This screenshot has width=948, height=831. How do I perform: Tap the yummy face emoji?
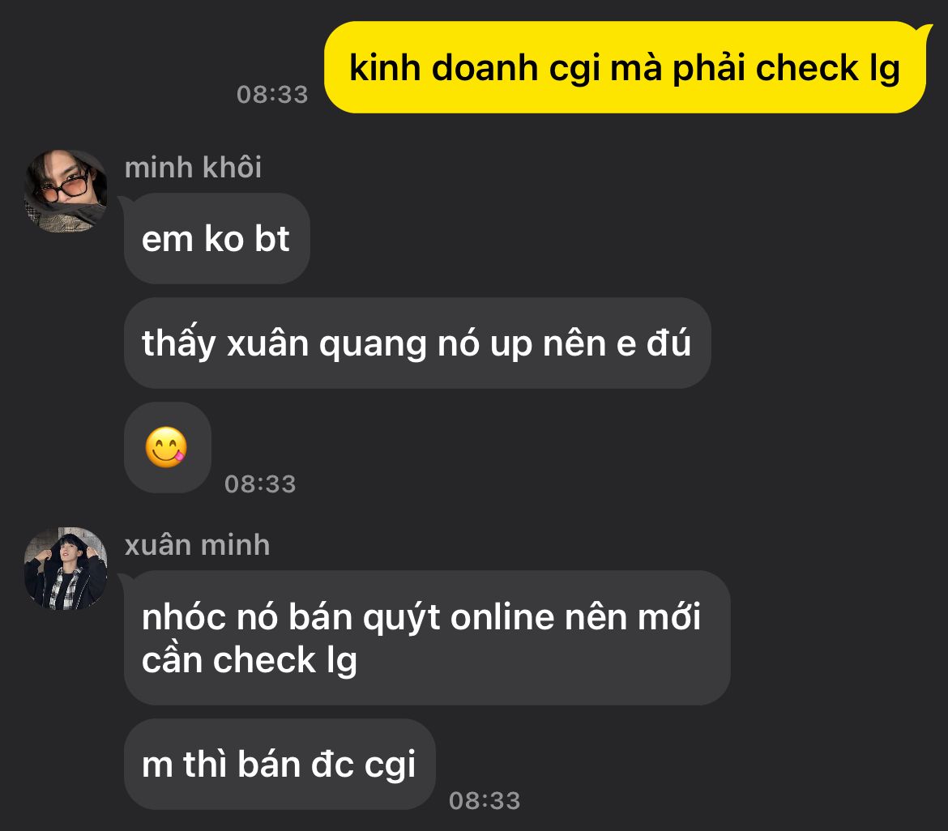(166, 447)
